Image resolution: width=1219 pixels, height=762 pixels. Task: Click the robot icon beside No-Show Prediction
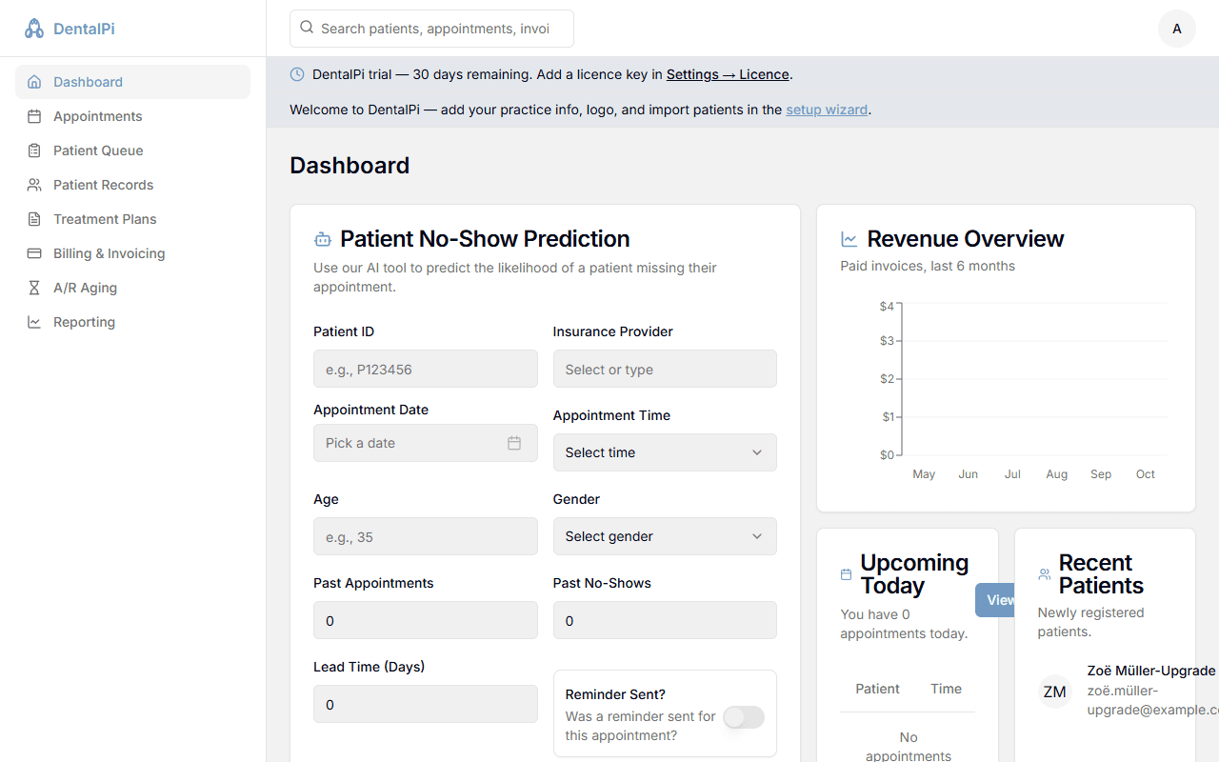tap(322, 239)
